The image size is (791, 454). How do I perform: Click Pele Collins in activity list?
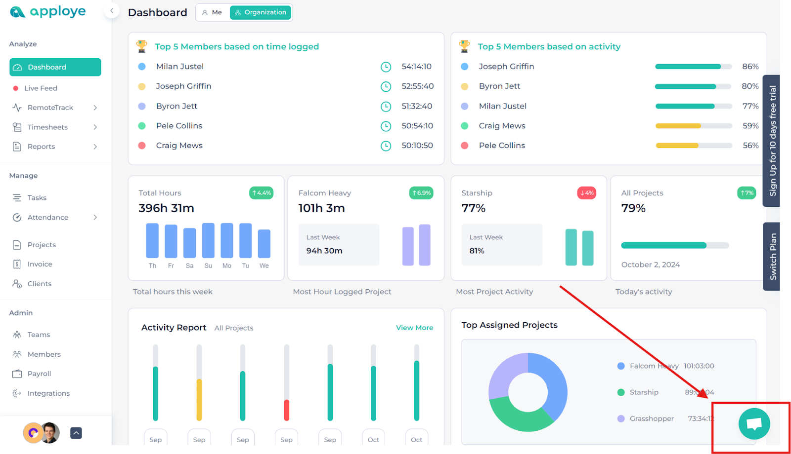(x=502, y=146)
